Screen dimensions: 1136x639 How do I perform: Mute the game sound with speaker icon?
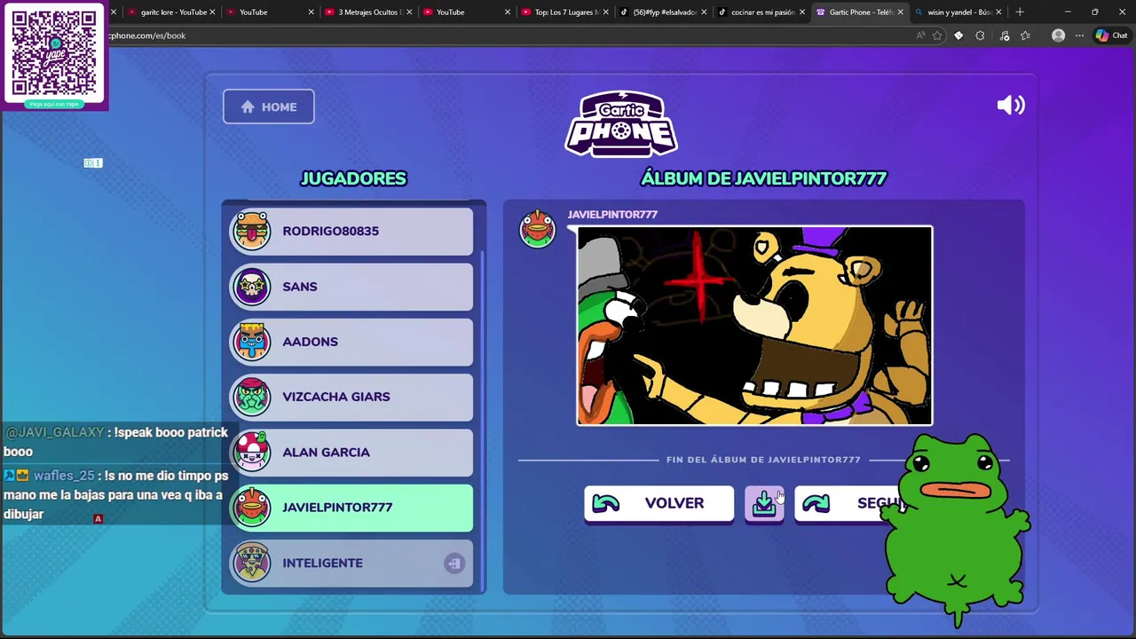1011,106
